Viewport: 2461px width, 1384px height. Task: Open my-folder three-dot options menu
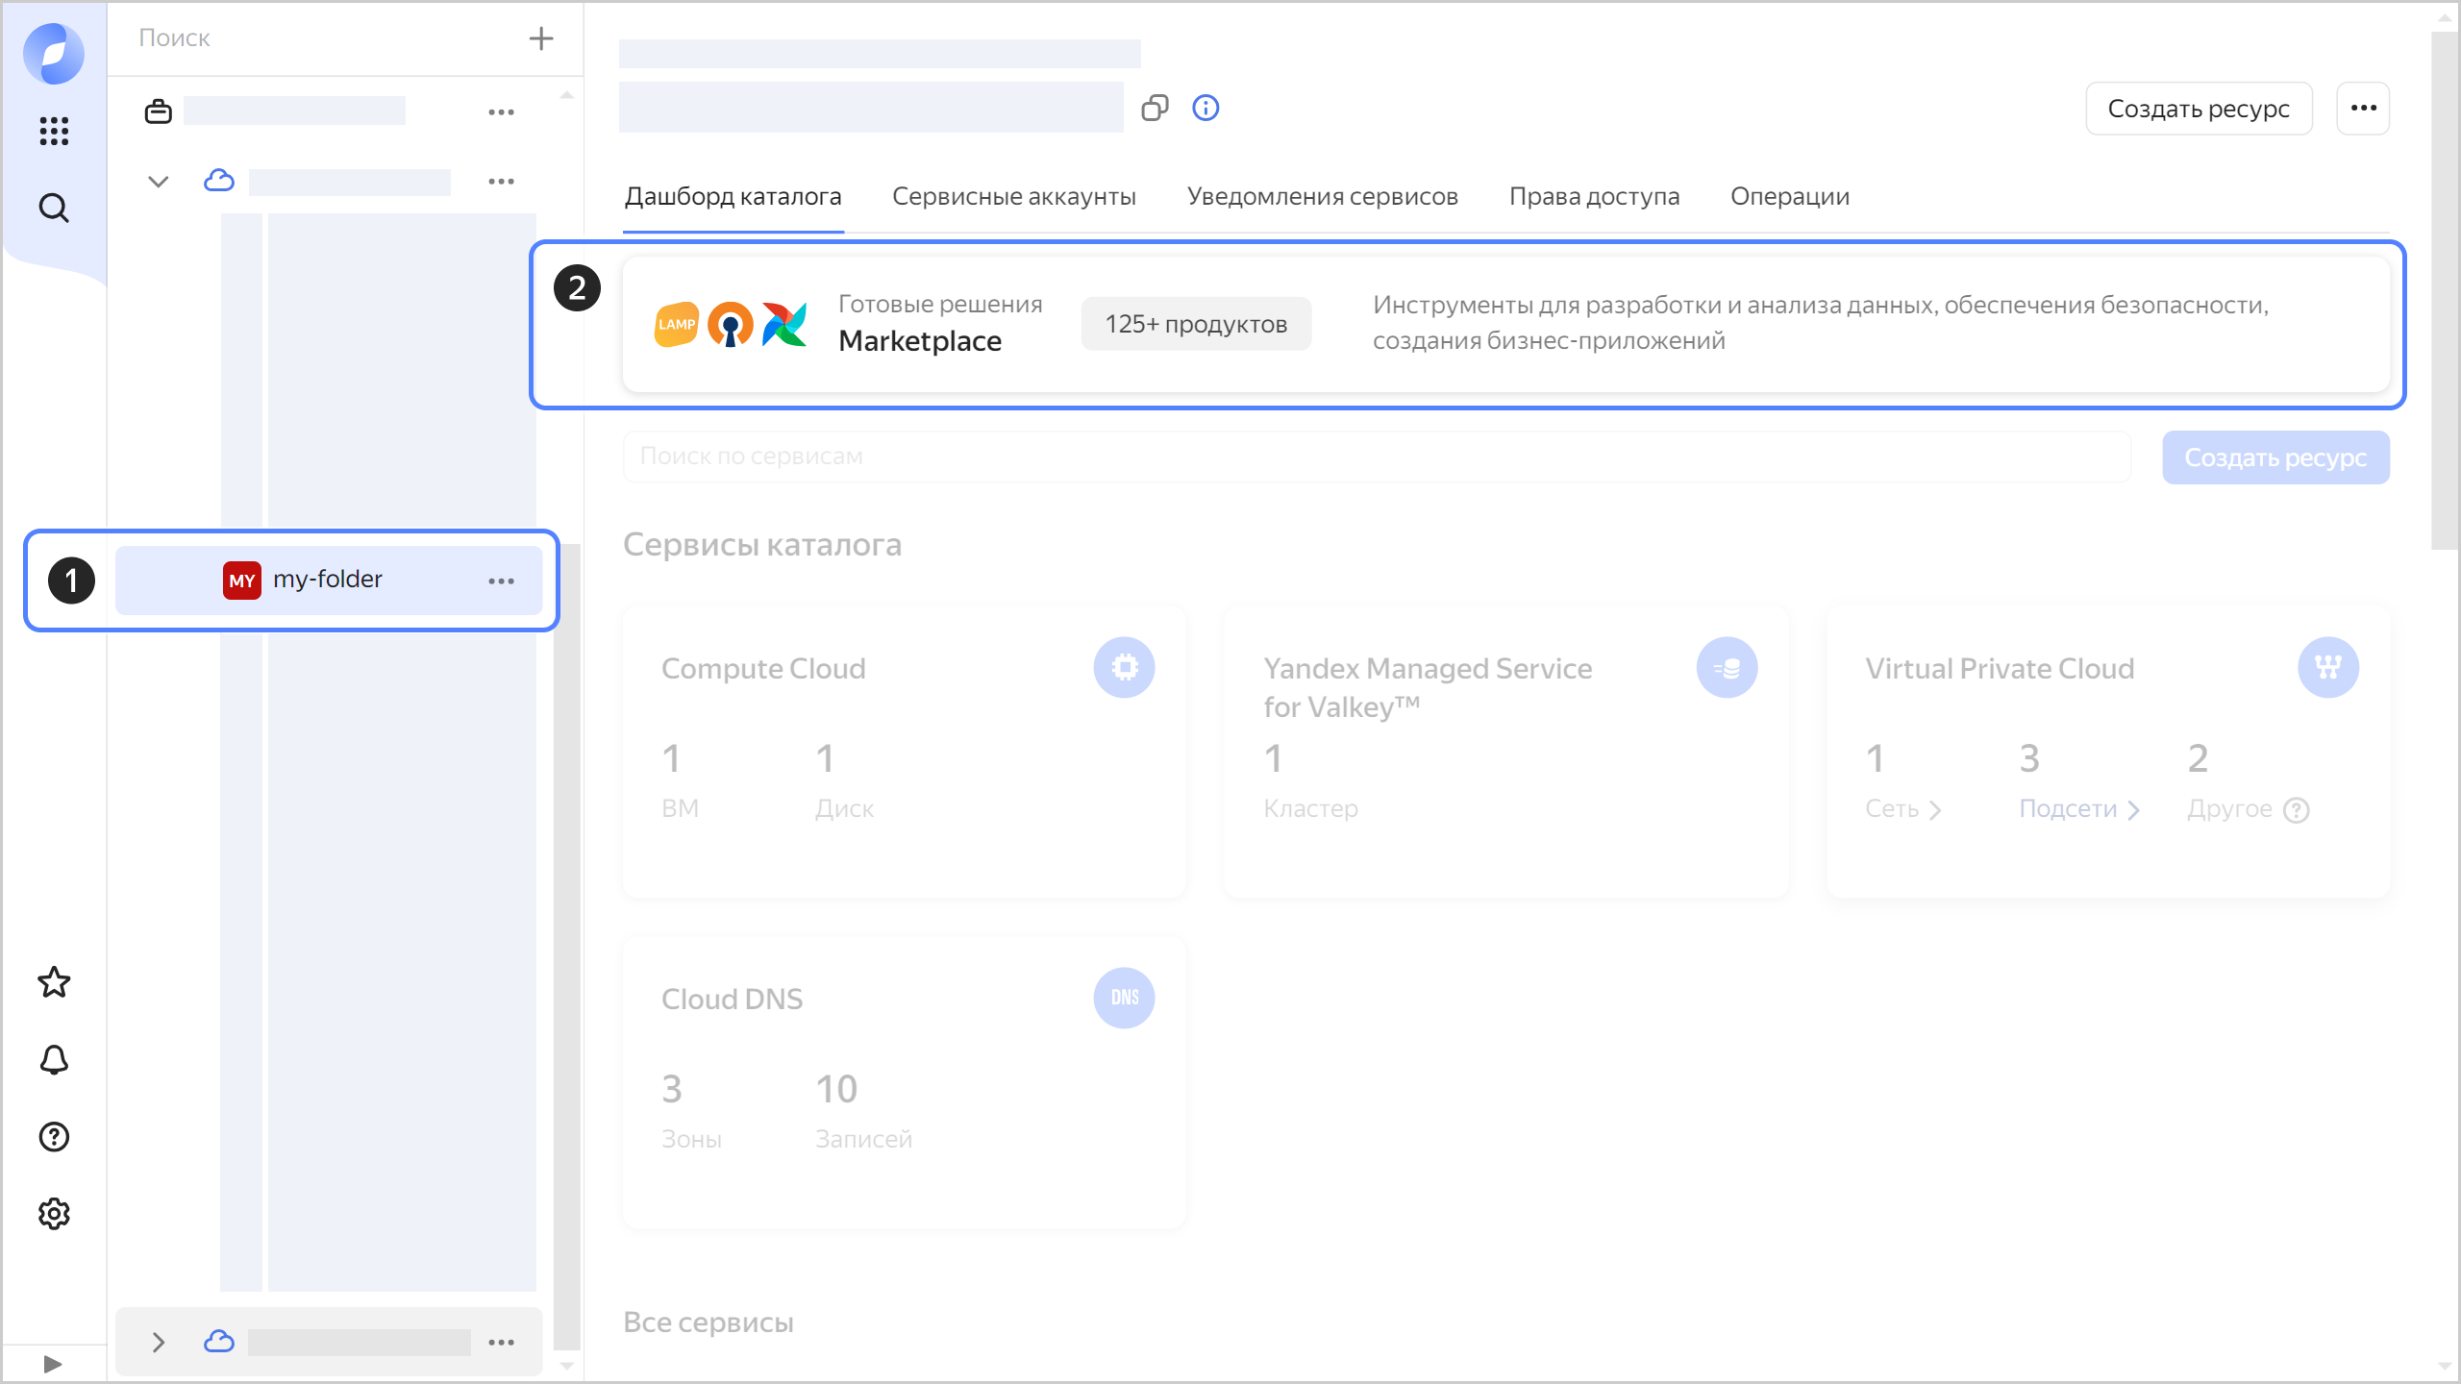tap(501, 581)
